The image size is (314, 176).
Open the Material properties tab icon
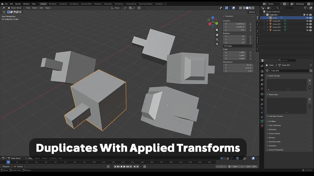[x=262, y=126]
